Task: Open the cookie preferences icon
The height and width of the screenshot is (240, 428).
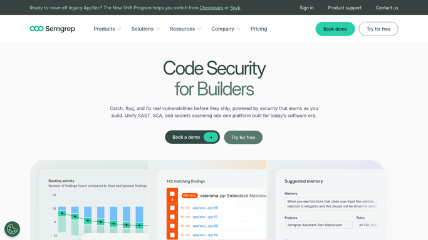Action: pos(12,229)
